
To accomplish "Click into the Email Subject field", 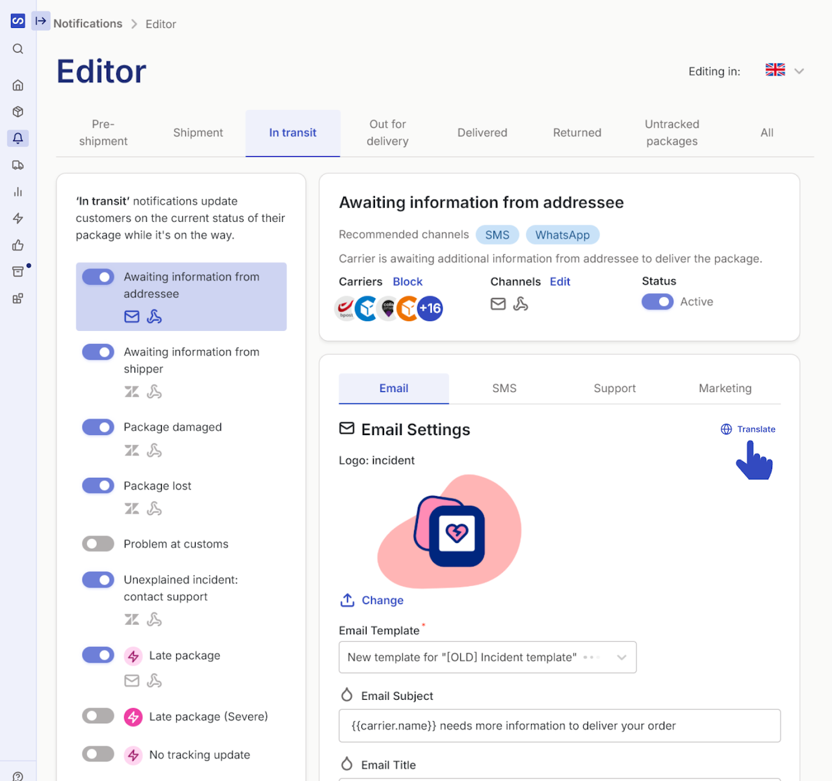I will pyautogui.click(x=560, y=726).
